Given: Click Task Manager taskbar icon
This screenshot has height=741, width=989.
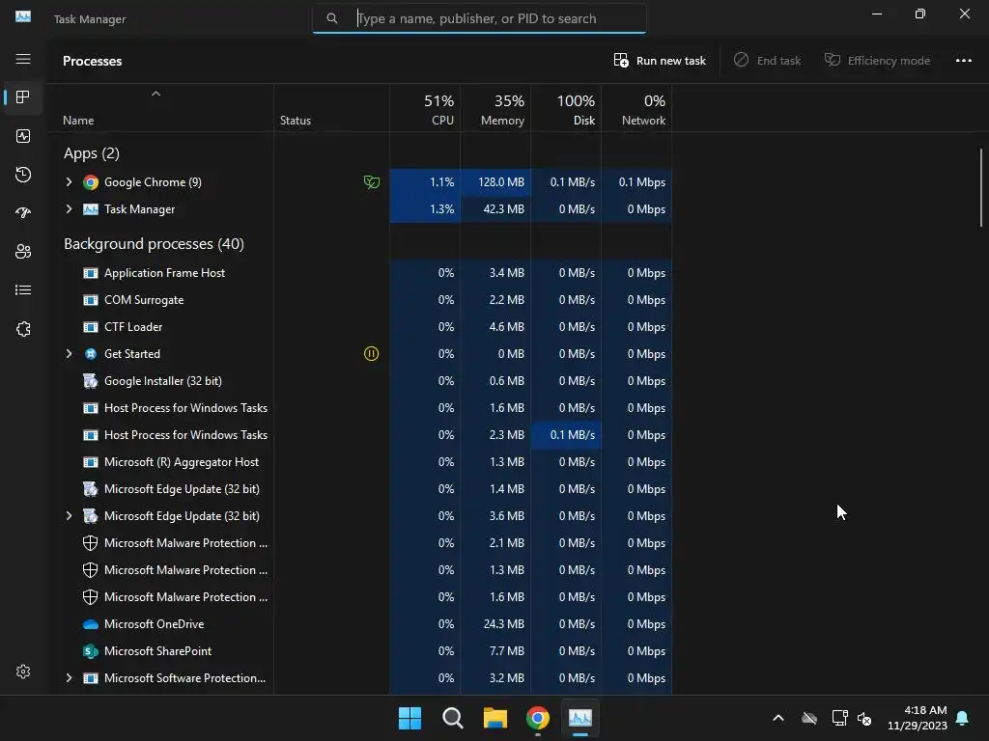Looking at the screenshot, I should tap(580, 718).
